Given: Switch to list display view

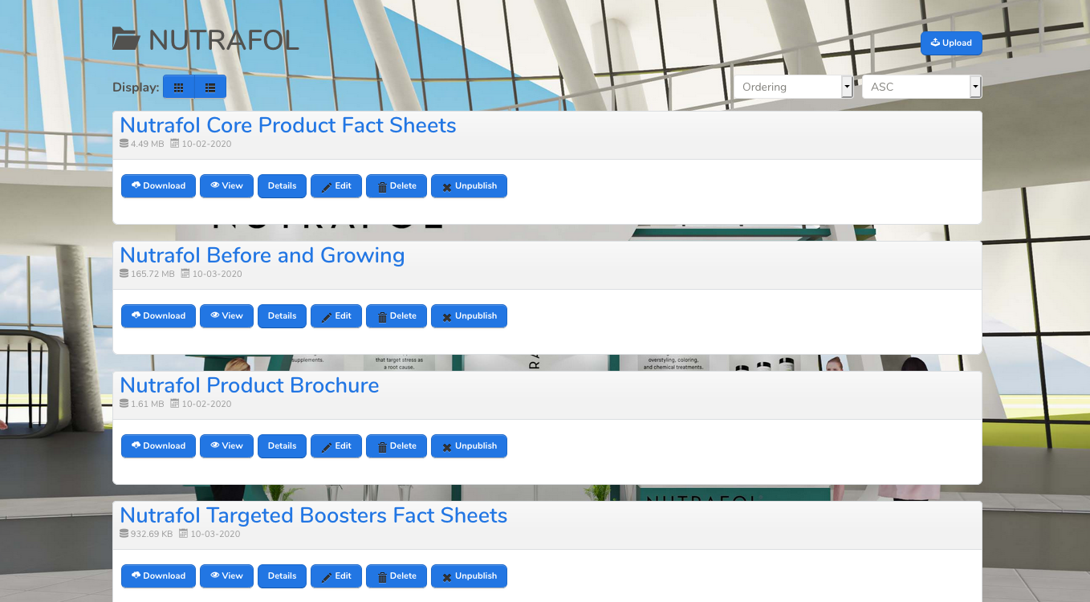Looking at the screenshot, I should coord(210,87).
